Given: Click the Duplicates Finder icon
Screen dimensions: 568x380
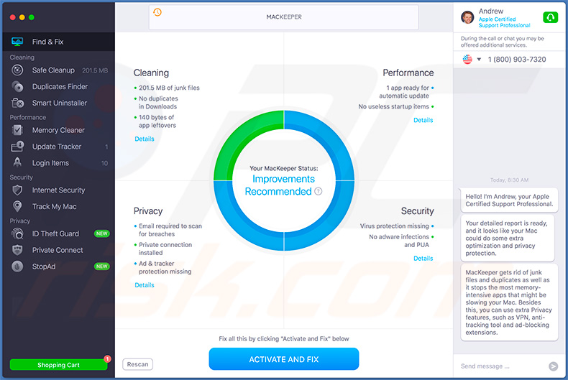Looking at the screenshot, I should click(17, 86).
